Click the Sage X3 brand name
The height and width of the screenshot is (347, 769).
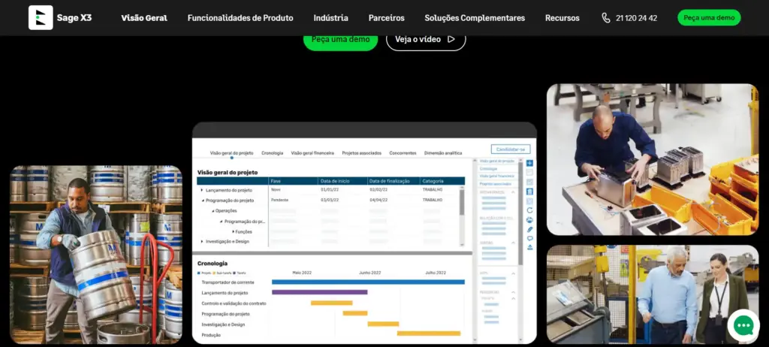pos(74,18)
